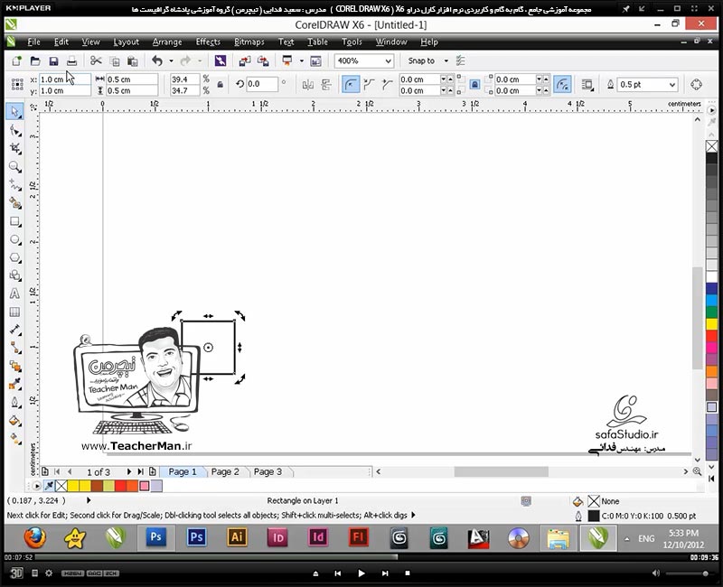Stop playback in KMPlayer

pos(408,573)
